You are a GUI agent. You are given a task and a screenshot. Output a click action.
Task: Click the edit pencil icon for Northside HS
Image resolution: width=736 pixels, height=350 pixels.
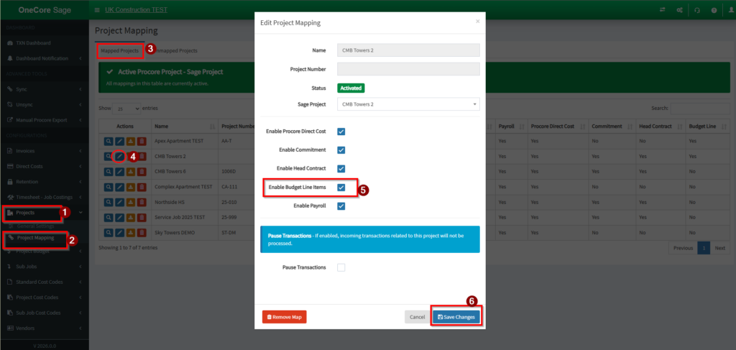pyautogui.click(x=120, y=202)
